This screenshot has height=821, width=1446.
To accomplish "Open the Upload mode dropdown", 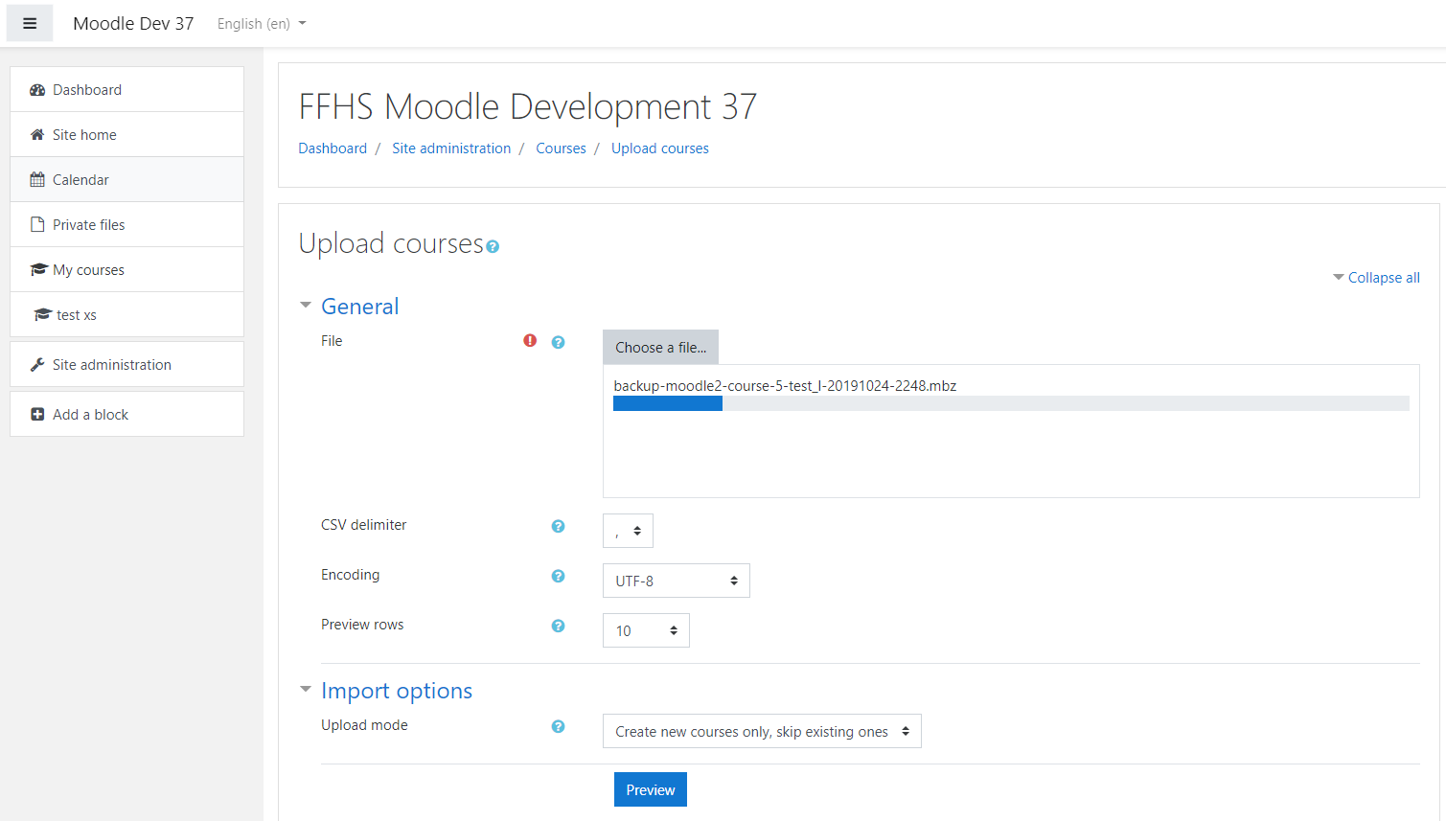I will tap(762, 731).
